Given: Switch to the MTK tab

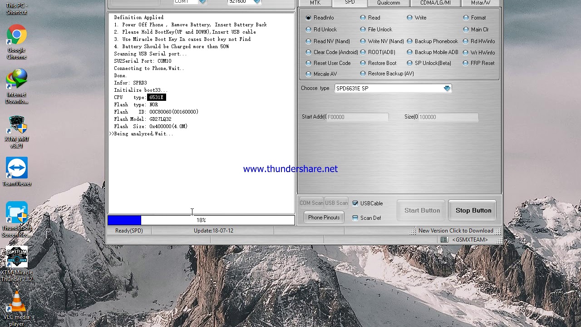Looking at the screenshot, I should pos(315,3).
